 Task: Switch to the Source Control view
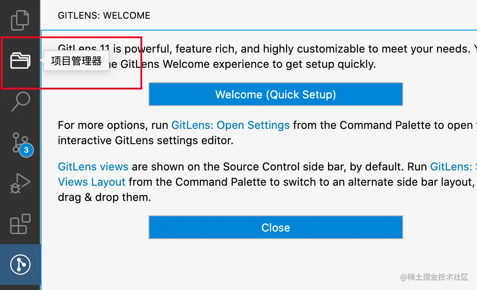[x=20, y=142]
